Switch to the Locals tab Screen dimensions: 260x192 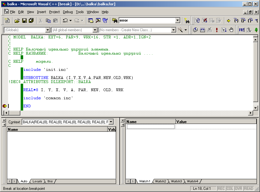coord(37,181)
